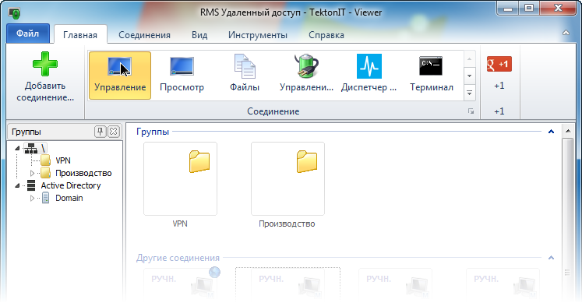The width and height of the screenshot is (582, 303).
Task: Select the Управление full control mode
Action: (x=120, y=76)
